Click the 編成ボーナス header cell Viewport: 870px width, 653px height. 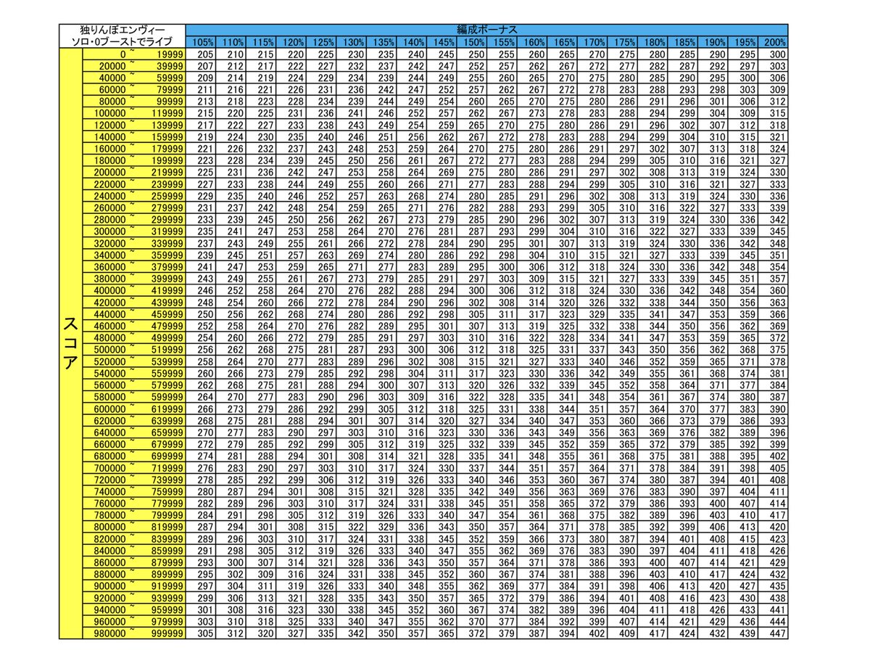pos(486,30)
